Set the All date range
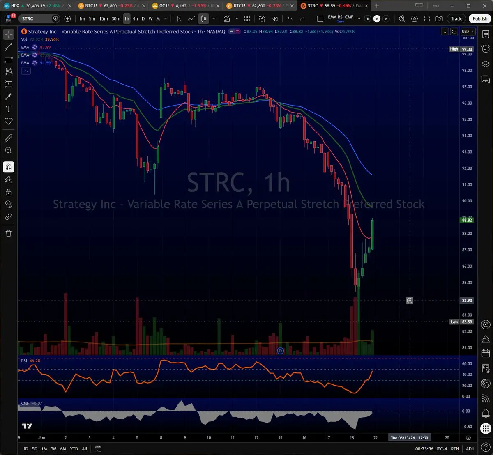The image size is (493, 455). [85, 449]
